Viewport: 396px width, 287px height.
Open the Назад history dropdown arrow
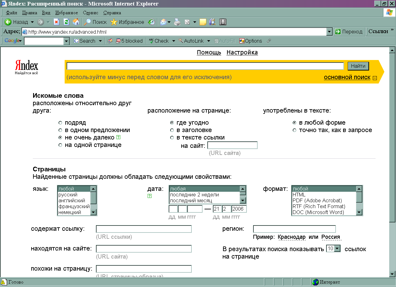click(x=32, y=22)
